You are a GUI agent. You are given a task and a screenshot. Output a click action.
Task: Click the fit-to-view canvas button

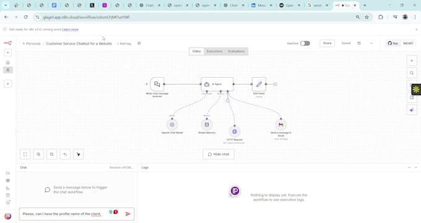coord(25,154)
